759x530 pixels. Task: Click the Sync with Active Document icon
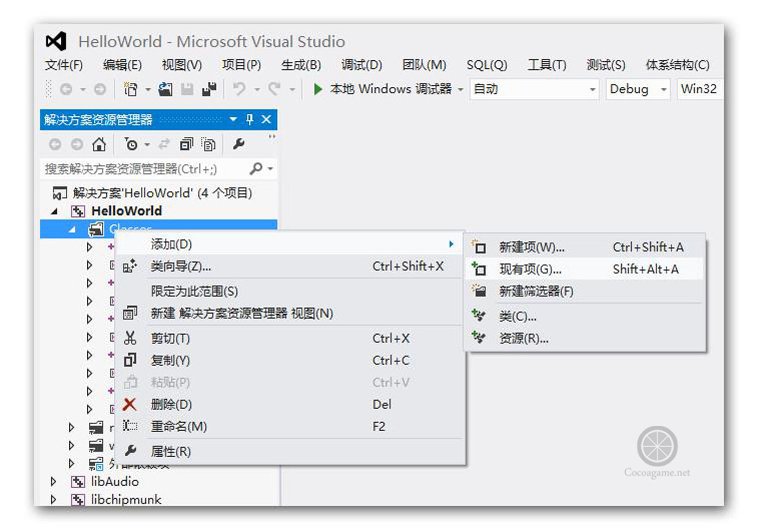pos(164,144)
